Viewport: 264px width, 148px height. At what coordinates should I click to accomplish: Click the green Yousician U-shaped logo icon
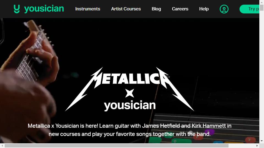[x=17, y=9]
